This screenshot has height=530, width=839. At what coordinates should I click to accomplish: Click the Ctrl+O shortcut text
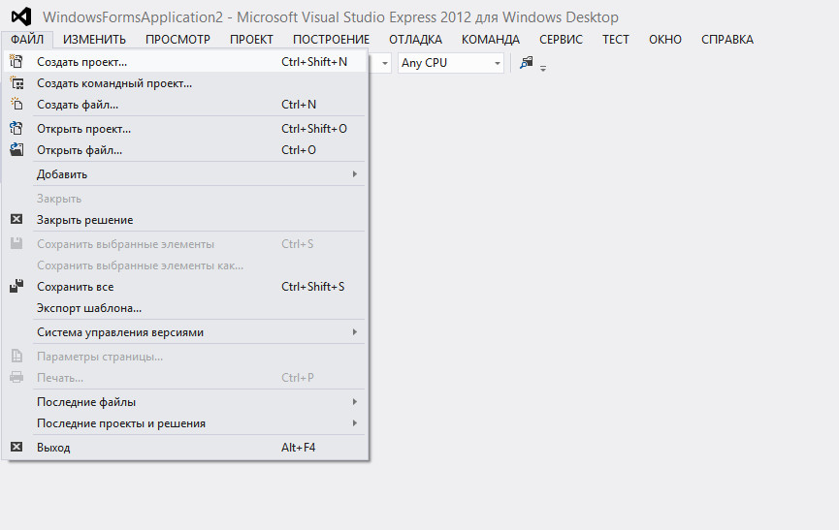(x=299, y=149)
